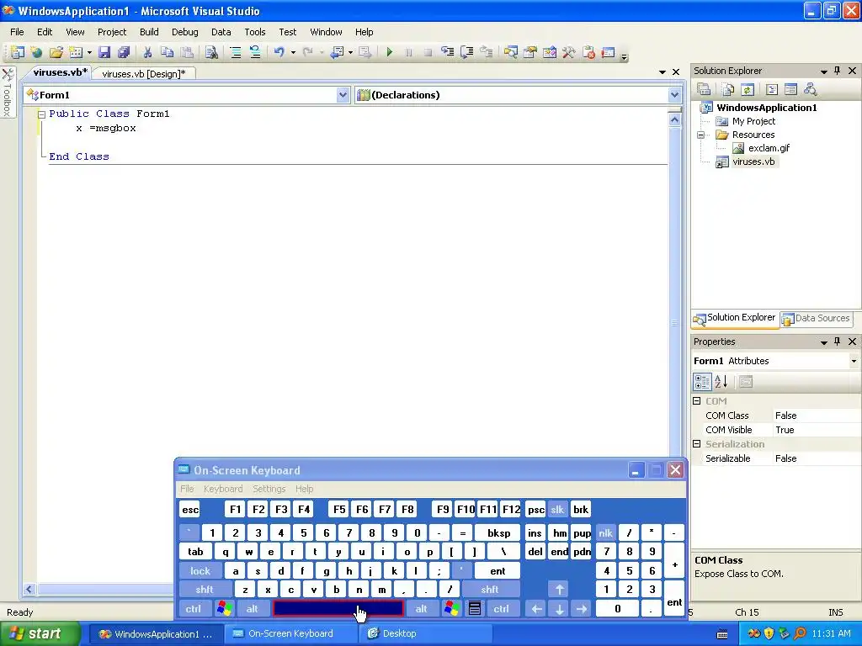Collapse the Serialization category in Properties
Image resolution: width=862 pixels, height=646 pixels.
tap(696, 444)
